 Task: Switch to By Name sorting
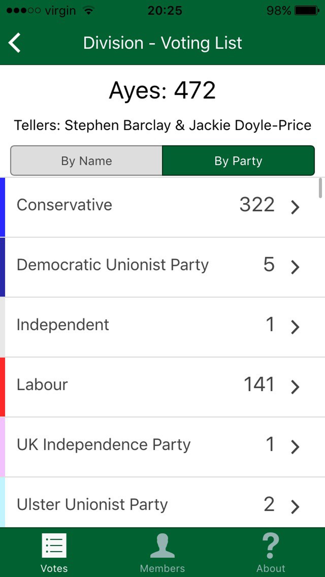[x=86, y=161]
